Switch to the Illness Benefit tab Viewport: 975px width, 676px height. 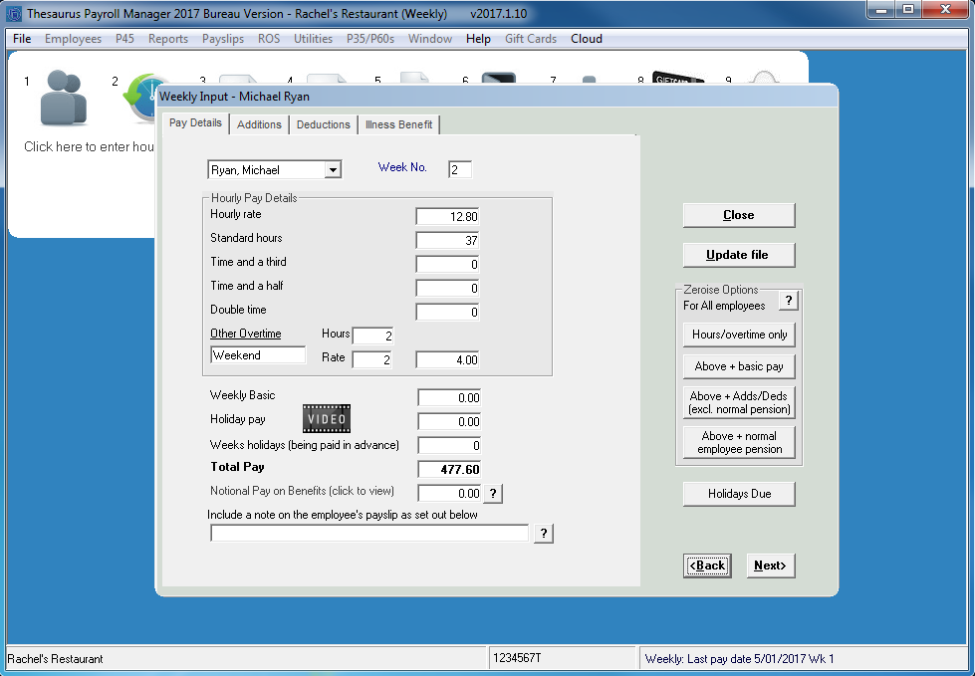tap(398, 124)
